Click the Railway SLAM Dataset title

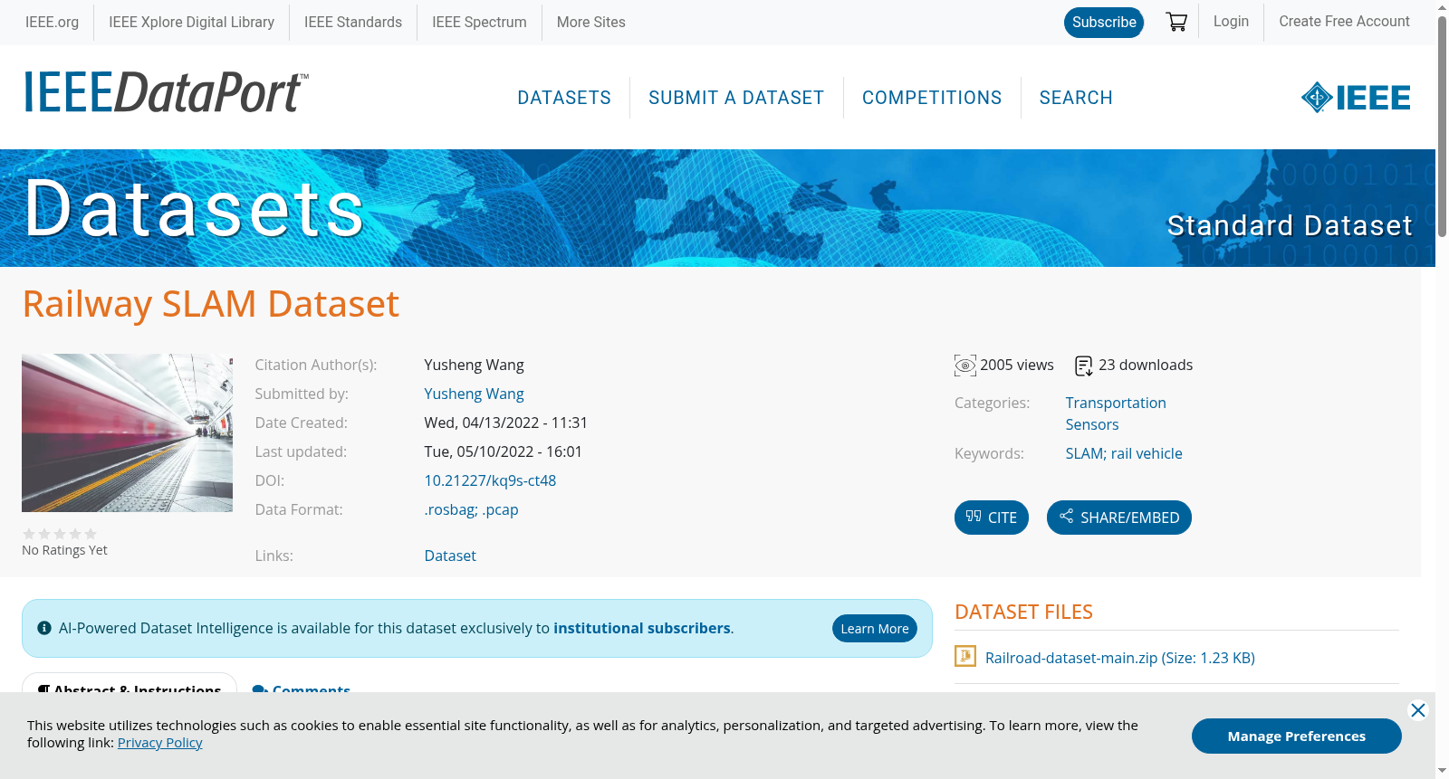pyautogui.click(x=210, y=304)
